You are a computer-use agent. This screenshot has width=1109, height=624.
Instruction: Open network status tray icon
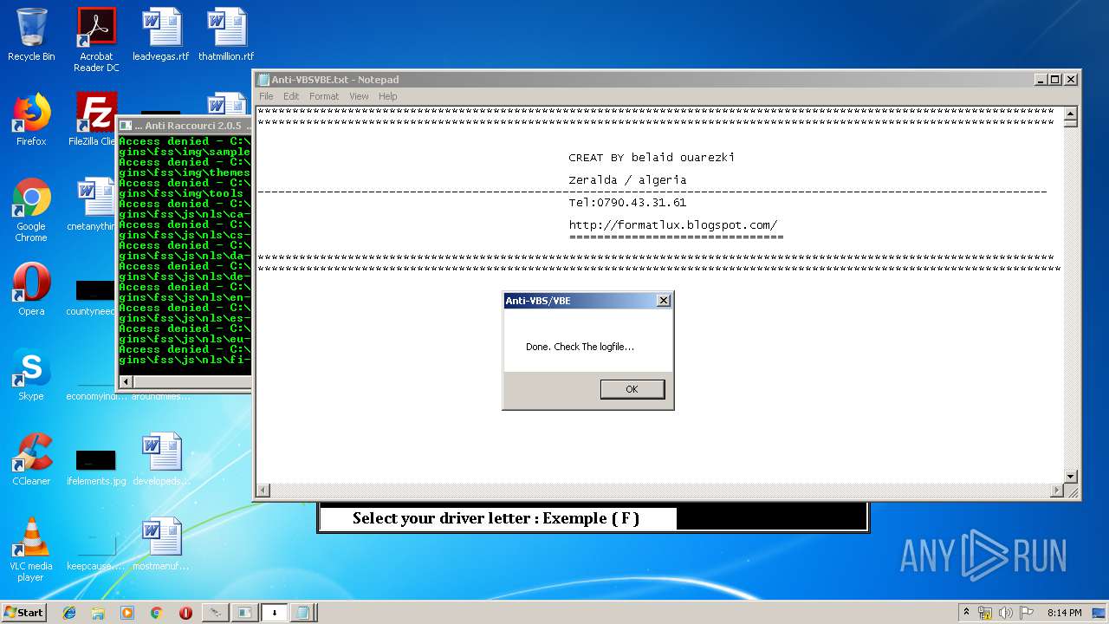point(985,613)
